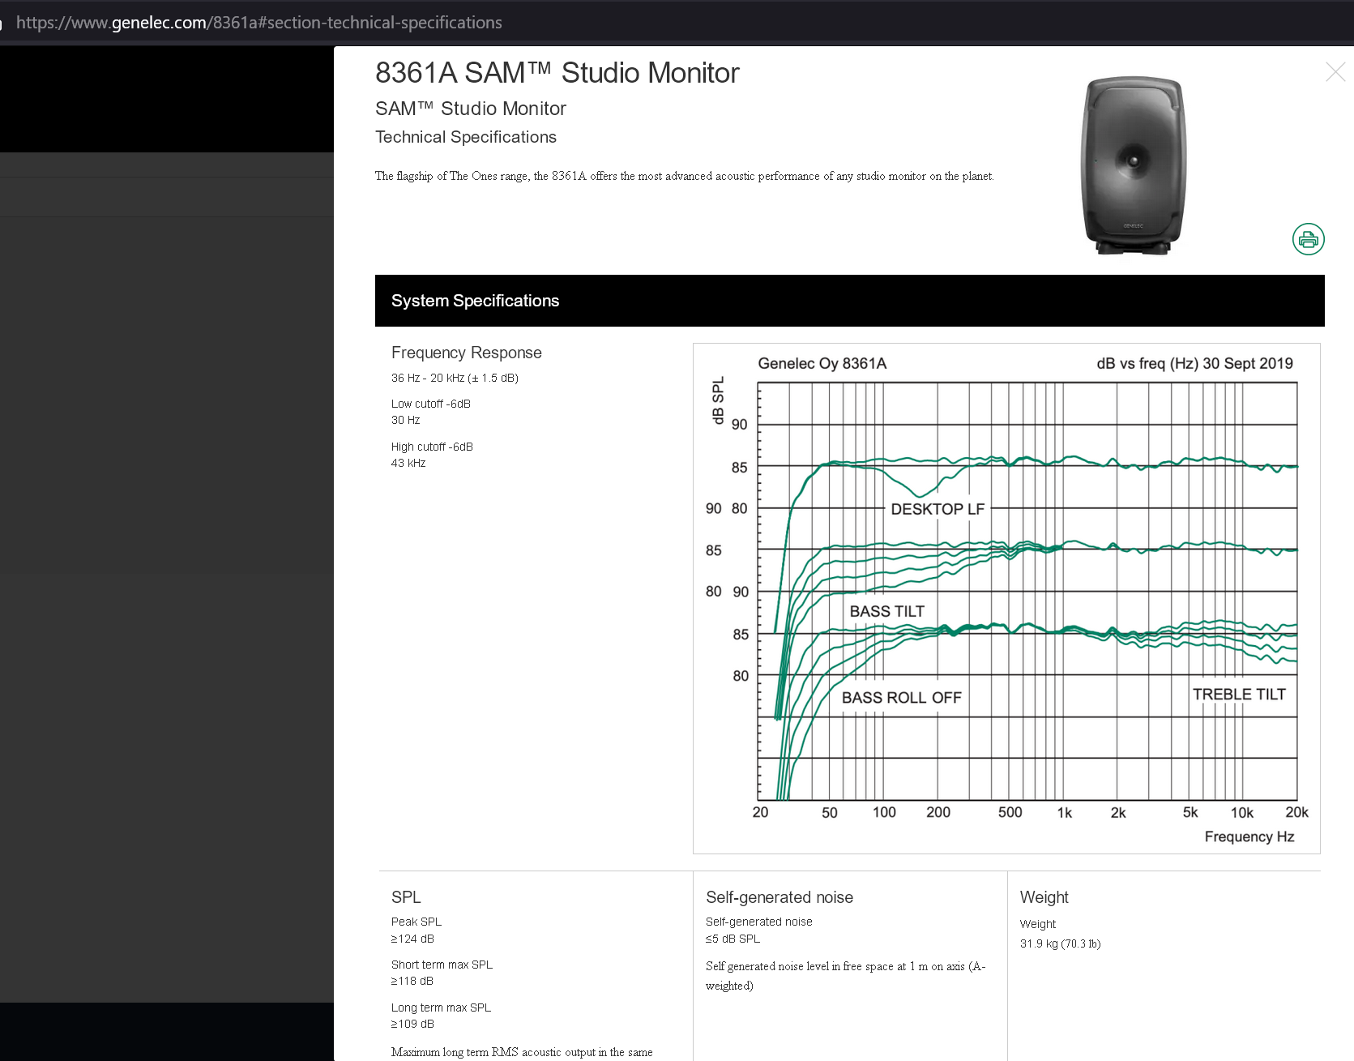Click the flagship of The Ones description sentence
This screenshot has width=1354, height=1061.
click(x=685, y=176)
